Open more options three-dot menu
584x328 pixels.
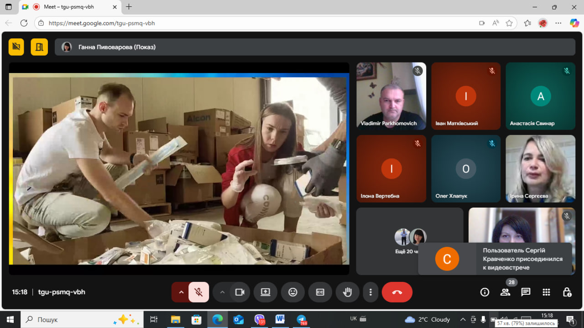(371, 292)
